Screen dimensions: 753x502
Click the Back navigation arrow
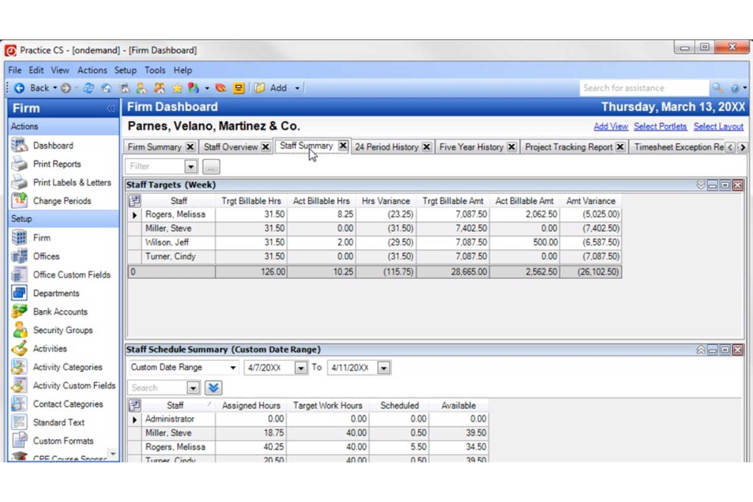tap(19, 87)
